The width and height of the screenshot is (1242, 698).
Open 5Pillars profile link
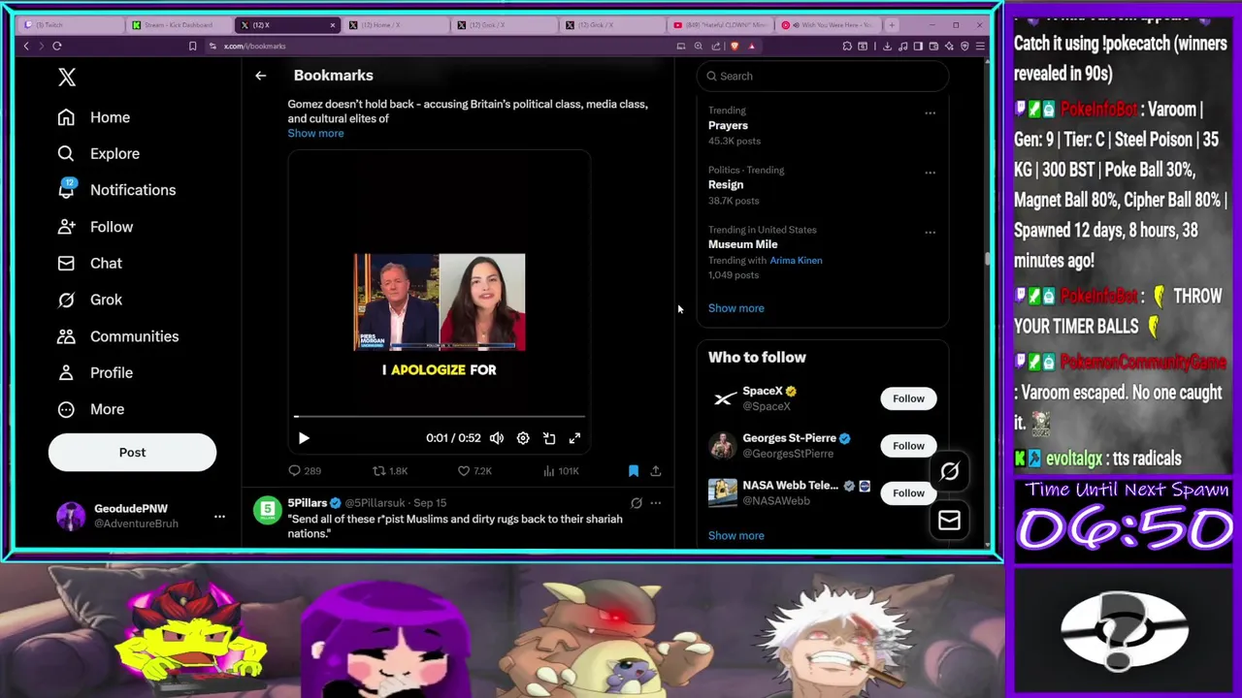(x=307, y=503)
